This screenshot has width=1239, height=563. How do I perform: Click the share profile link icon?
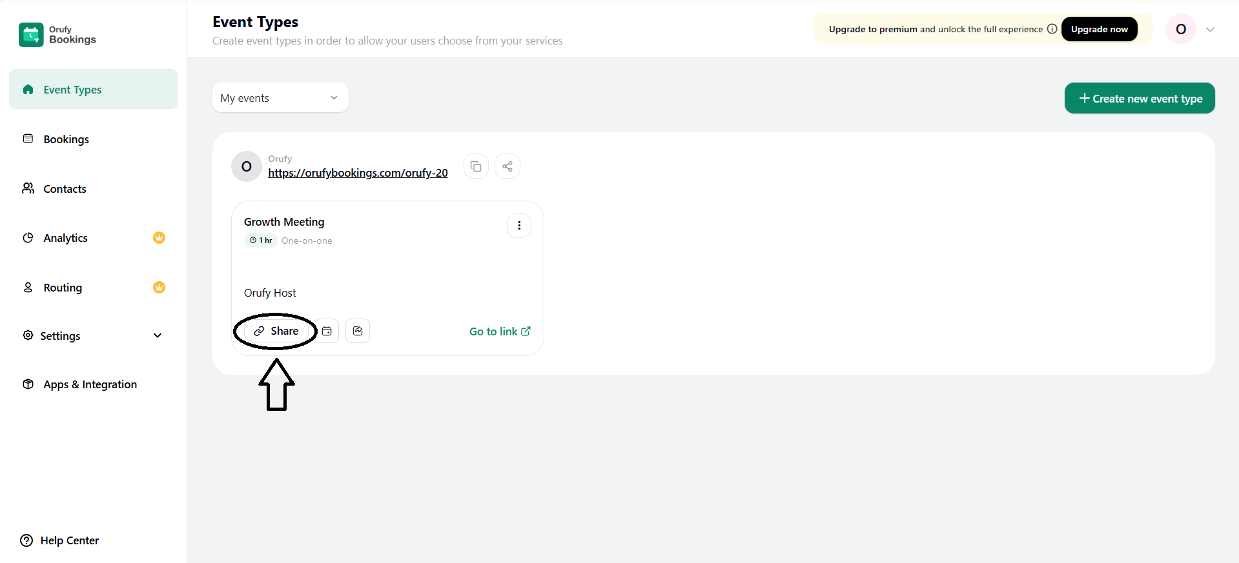[507, 166]
